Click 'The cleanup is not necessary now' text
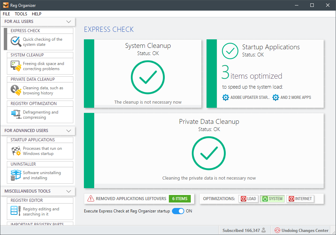 pyautogui.click(x=148, y=102)
